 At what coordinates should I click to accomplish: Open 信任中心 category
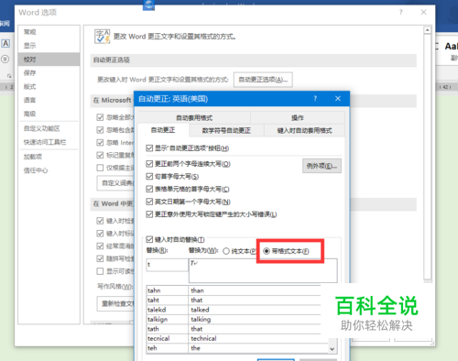pyautogui.click(x=49, y=170)
